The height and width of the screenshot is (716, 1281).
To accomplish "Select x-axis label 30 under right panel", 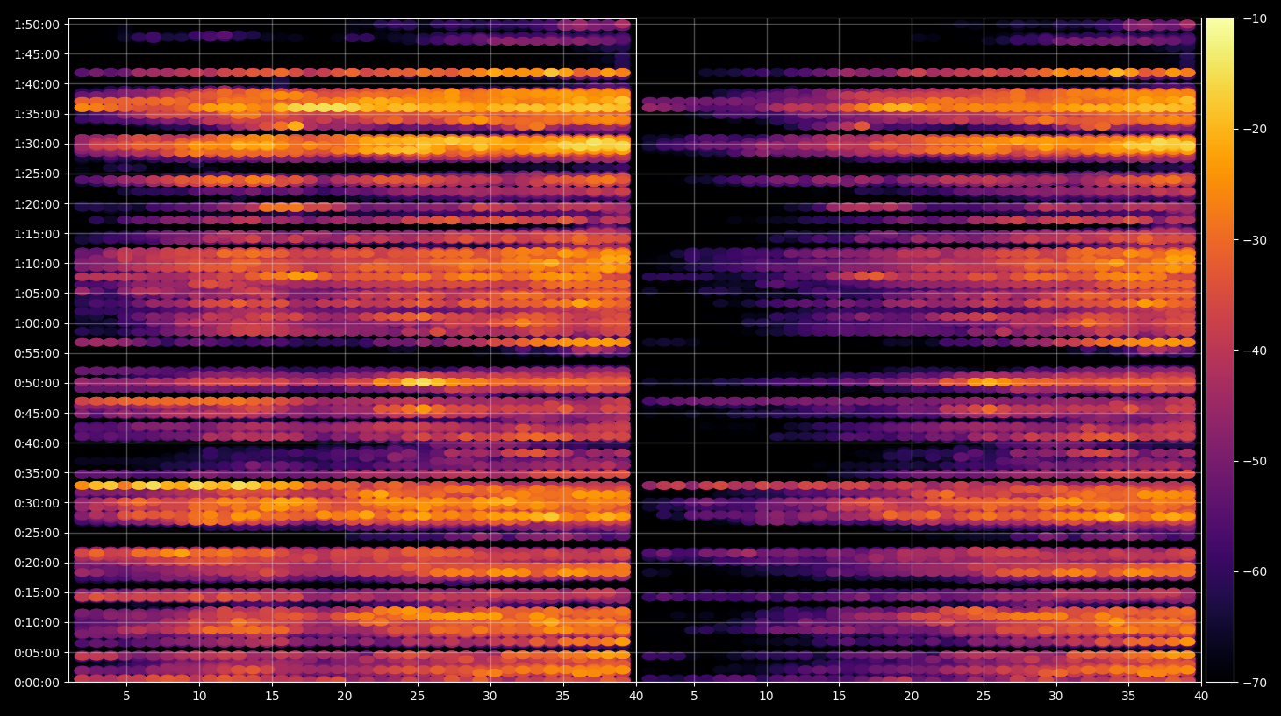I will [x=1056, y=697].
